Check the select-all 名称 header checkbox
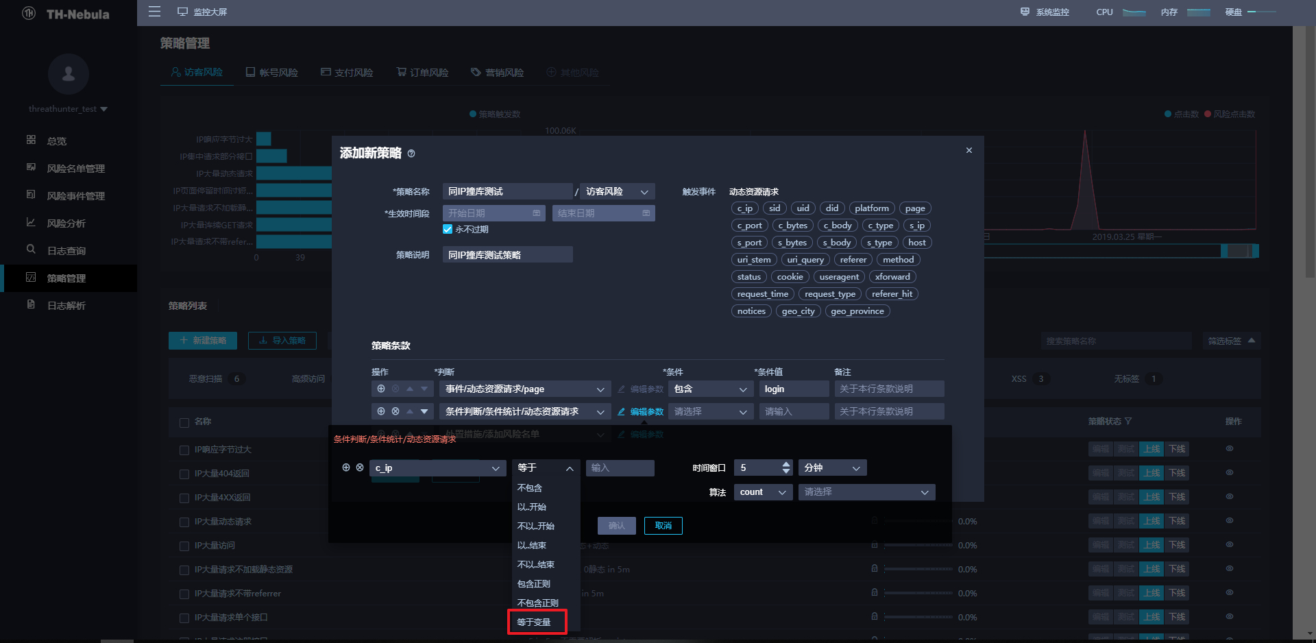Viewport: 1316px width, 643px height. pos(184,422)
